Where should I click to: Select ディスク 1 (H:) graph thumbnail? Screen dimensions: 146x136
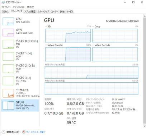(8, 56)
